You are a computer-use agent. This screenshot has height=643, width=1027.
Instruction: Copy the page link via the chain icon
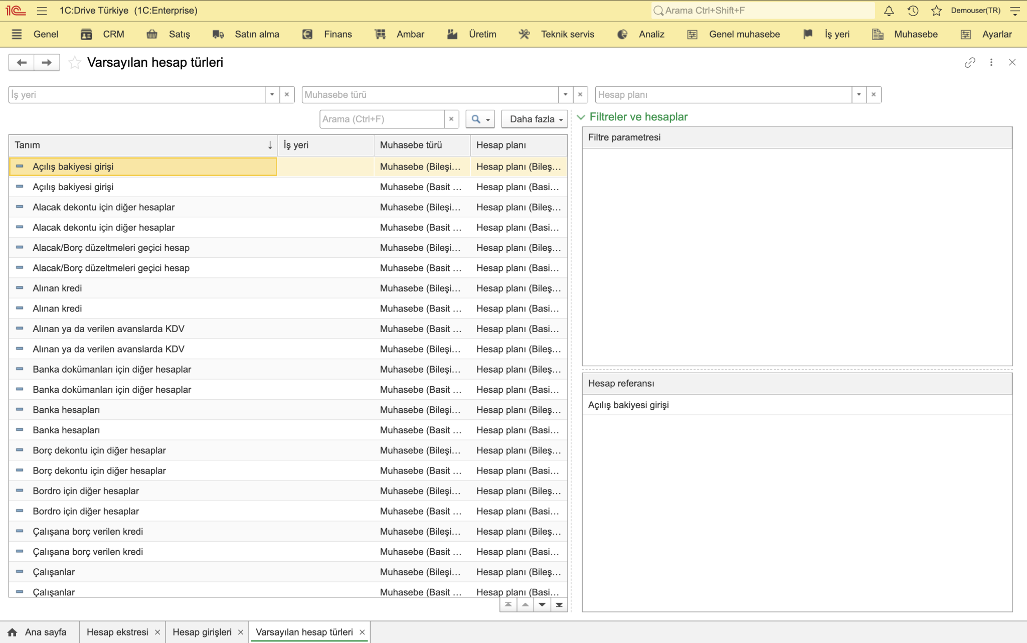(970, 63)
